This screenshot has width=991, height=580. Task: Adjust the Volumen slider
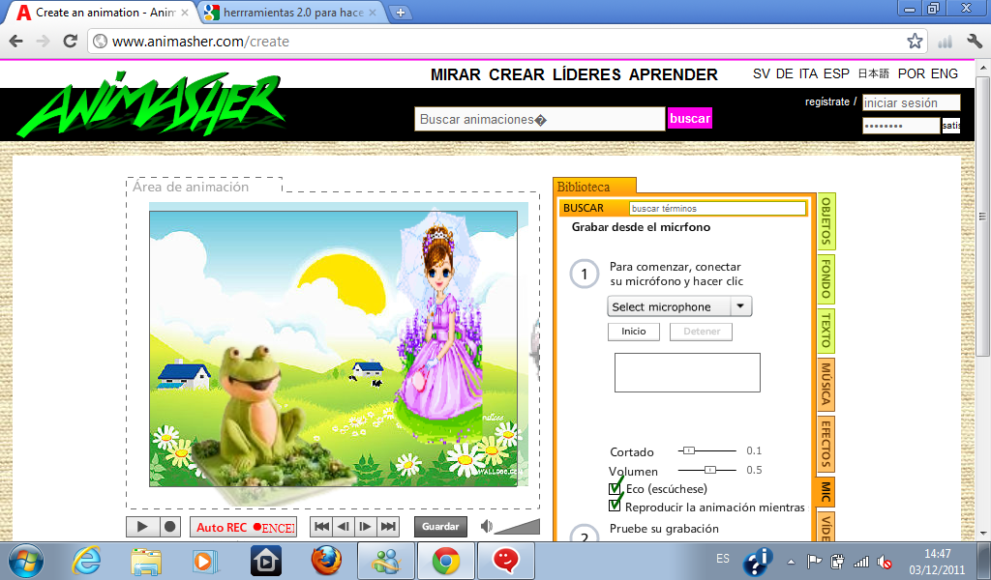coord(712,469)
